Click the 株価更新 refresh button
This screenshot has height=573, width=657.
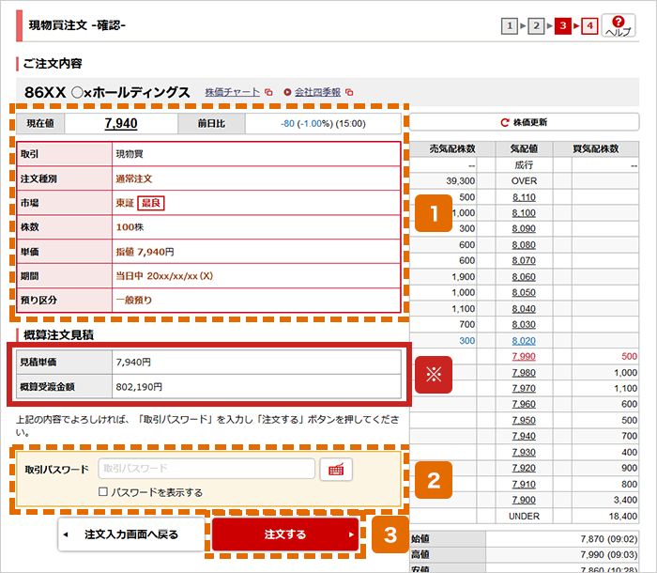[524, 122]
